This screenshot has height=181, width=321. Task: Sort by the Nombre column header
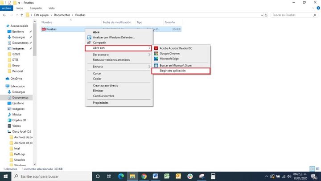pos(47,22)
